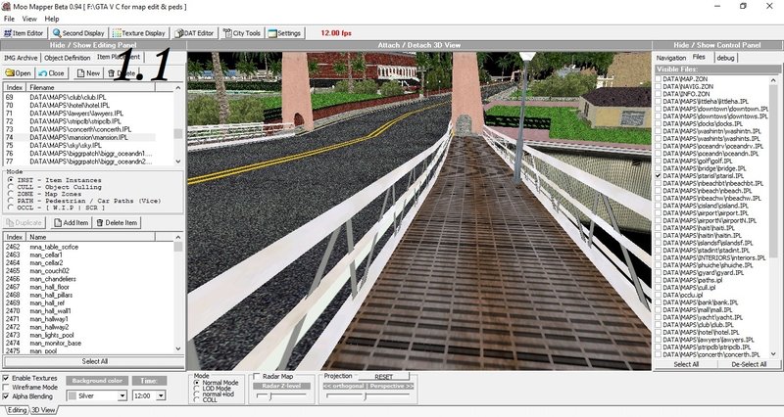This screenshot has width=784, height=417.
Task: Click Delete Item button
Action: coord(117,223)
